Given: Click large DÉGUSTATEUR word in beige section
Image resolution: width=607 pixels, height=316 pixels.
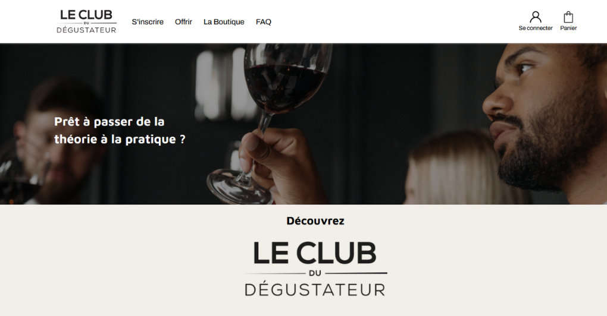Looking at the screenshot, I should click(315, 290).
